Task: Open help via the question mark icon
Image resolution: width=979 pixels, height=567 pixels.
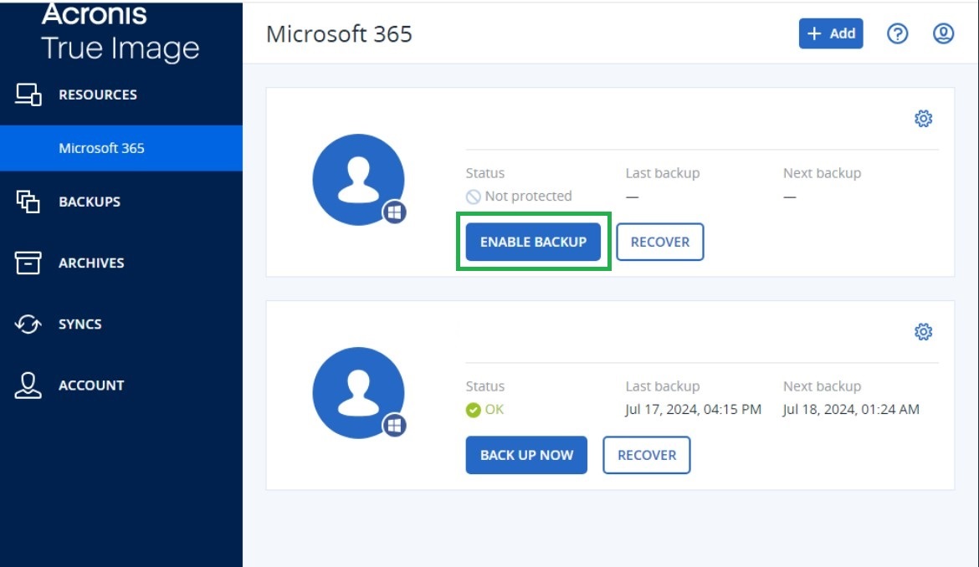Action: pyautogui.click(x=897, y=33)
